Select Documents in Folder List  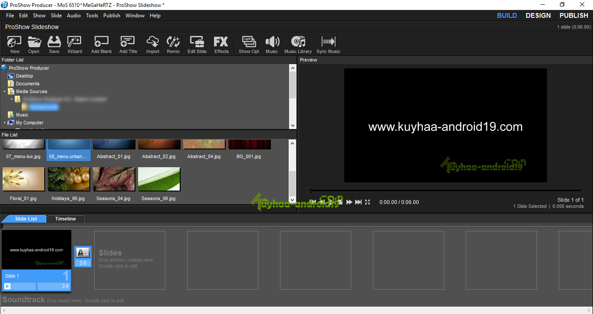point(28,84)
